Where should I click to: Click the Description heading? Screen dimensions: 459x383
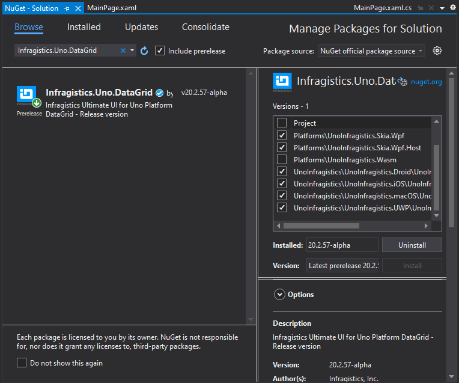[292, 323]
